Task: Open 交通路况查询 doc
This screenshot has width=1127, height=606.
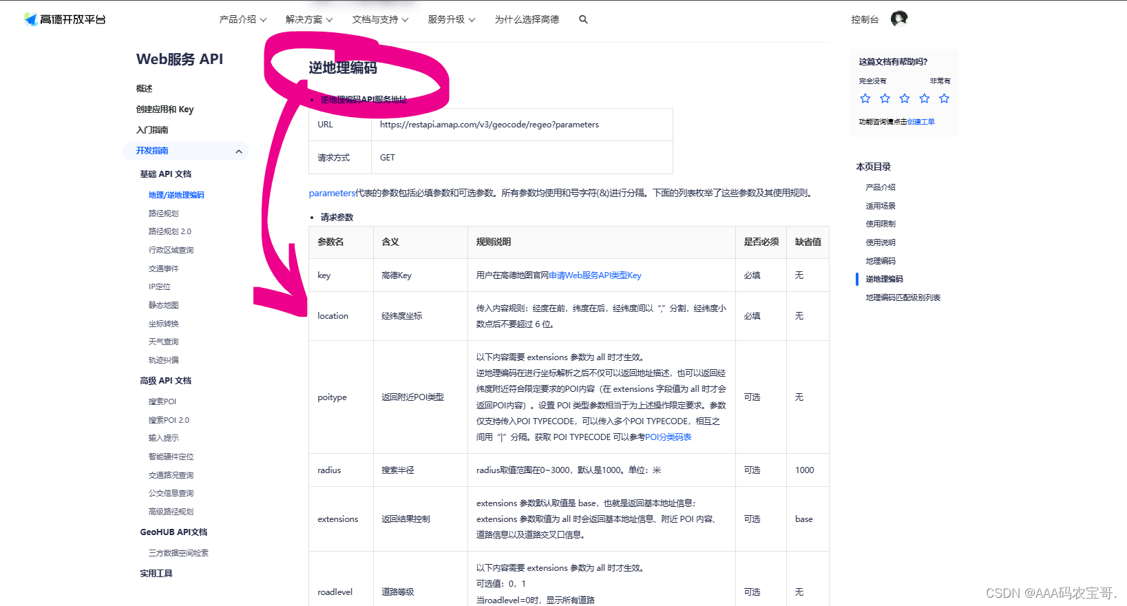Action: (x=171, y=475)
